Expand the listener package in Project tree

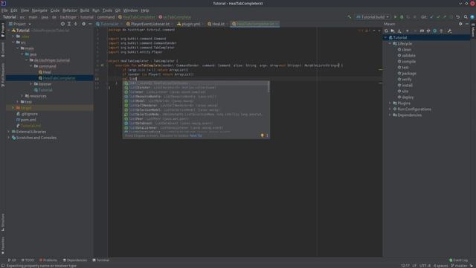[x=31, y=84]
